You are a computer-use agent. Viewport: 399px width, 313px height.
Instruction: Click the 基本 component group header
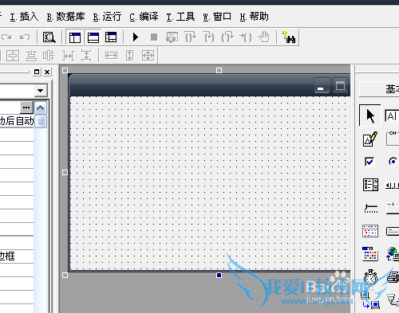379,89
